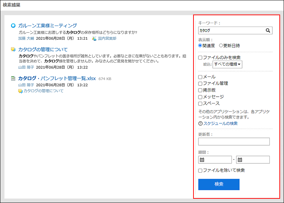The height and width of the screenshot is (203, 284).
Task: Click the space icon beside ガルーン工業様ミーティング
Action: point(13,26)
